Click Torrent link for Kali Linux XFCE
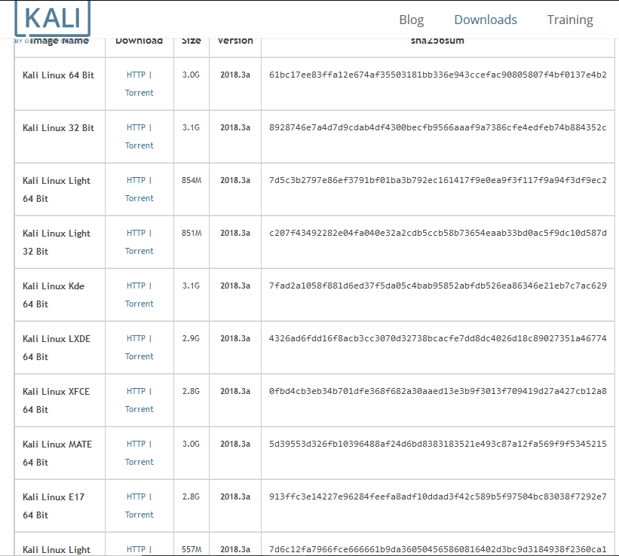 (x=139, y=409)
